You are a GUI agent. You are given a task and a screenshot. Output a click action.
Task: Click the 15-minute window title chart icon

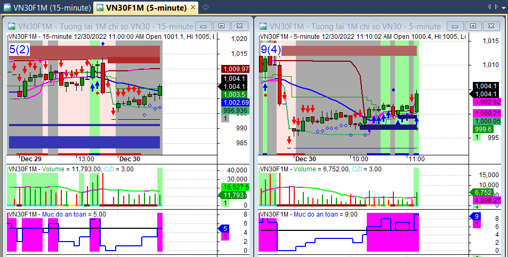(x=12, y=26)
